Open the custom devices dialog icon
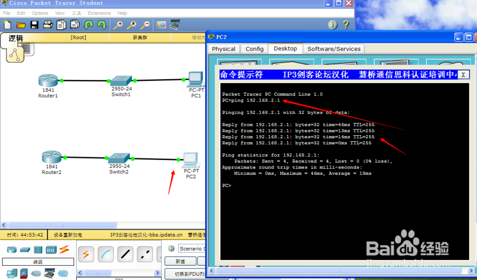The width and height of the screenshot is (477, 280). click(175, 25)
